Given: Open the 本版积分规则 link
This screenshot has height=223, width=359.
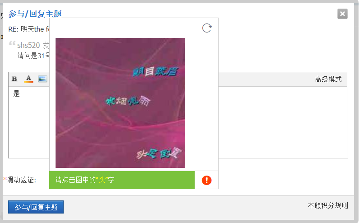Looking at the screenshot, I should pos(328,205).
